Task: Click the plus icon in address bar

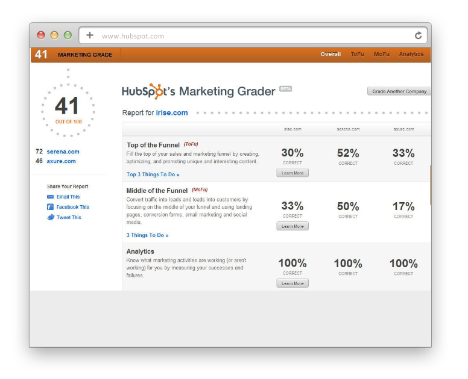Action: [89, 35]
